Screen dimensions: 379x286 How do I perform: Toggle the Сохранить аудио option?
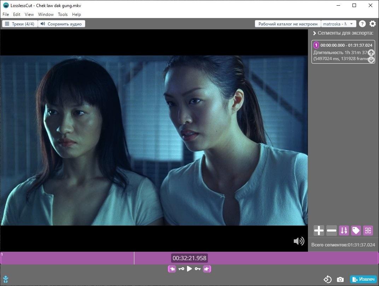62,24
